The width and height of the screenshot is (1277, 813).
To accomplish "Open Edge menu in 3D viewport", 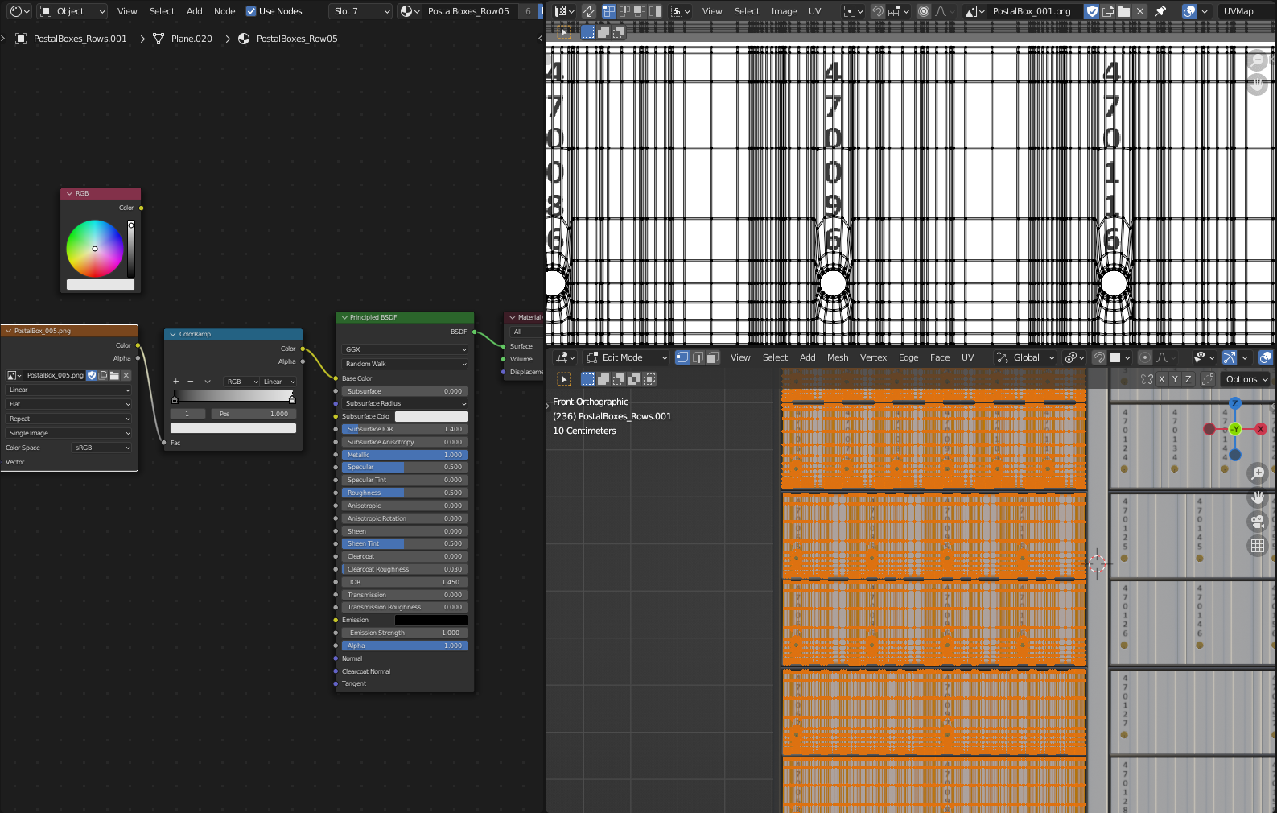I will coord(908,357).
